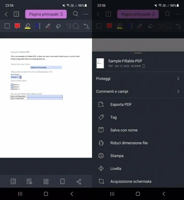Open the bookmark icon in bottom bar
This screenshot has height=200, width=184.
62,181
